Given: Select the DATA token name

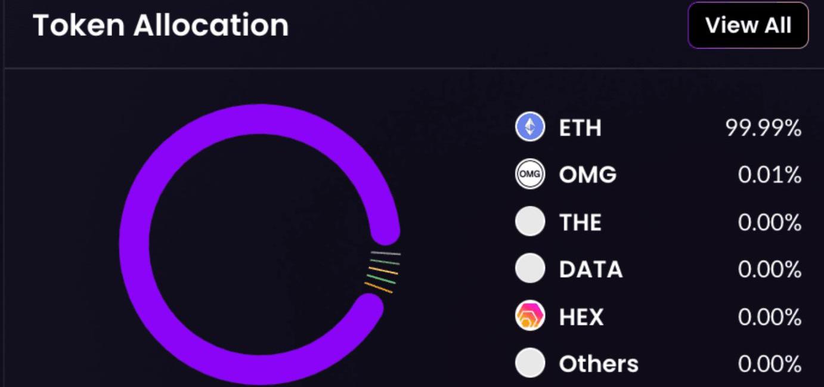Looking at the screenshot, I should pos(590,270).
